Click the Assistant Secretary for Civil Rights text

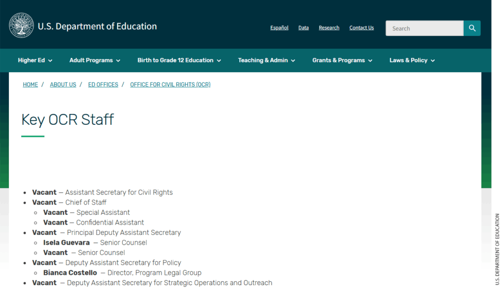click(119, 192)
